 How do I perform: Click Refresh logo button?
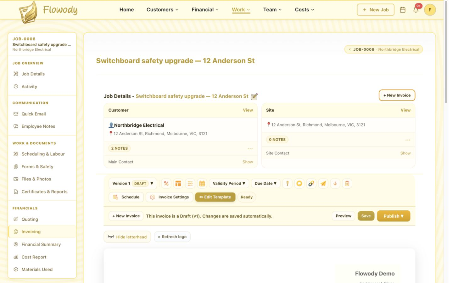(x=172, y=237)
